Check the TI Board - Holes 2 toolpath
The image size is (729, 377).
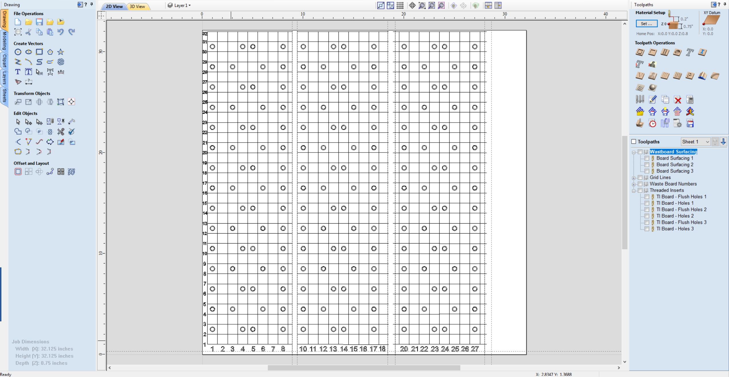tap(647, 216)
